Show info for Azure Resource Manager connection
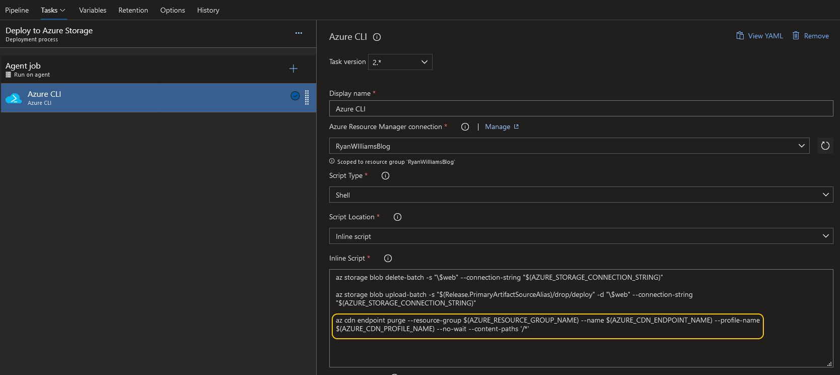 tap(465, 127)
